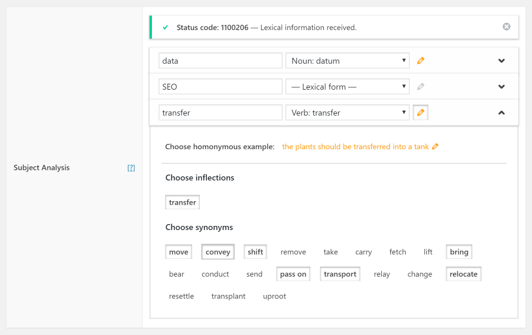Click the greyed pencil icon in SEO row
The height and width of the screenshot is (335, 532).
pyautogui.click(x=420, y=87)
